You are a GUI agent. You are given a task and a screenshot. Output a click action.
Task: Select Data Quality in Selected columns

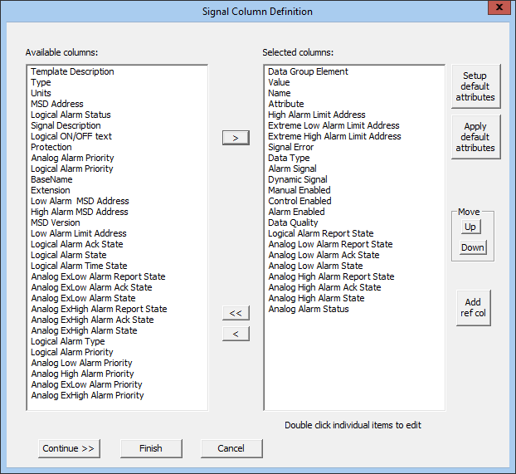(293, 222)
